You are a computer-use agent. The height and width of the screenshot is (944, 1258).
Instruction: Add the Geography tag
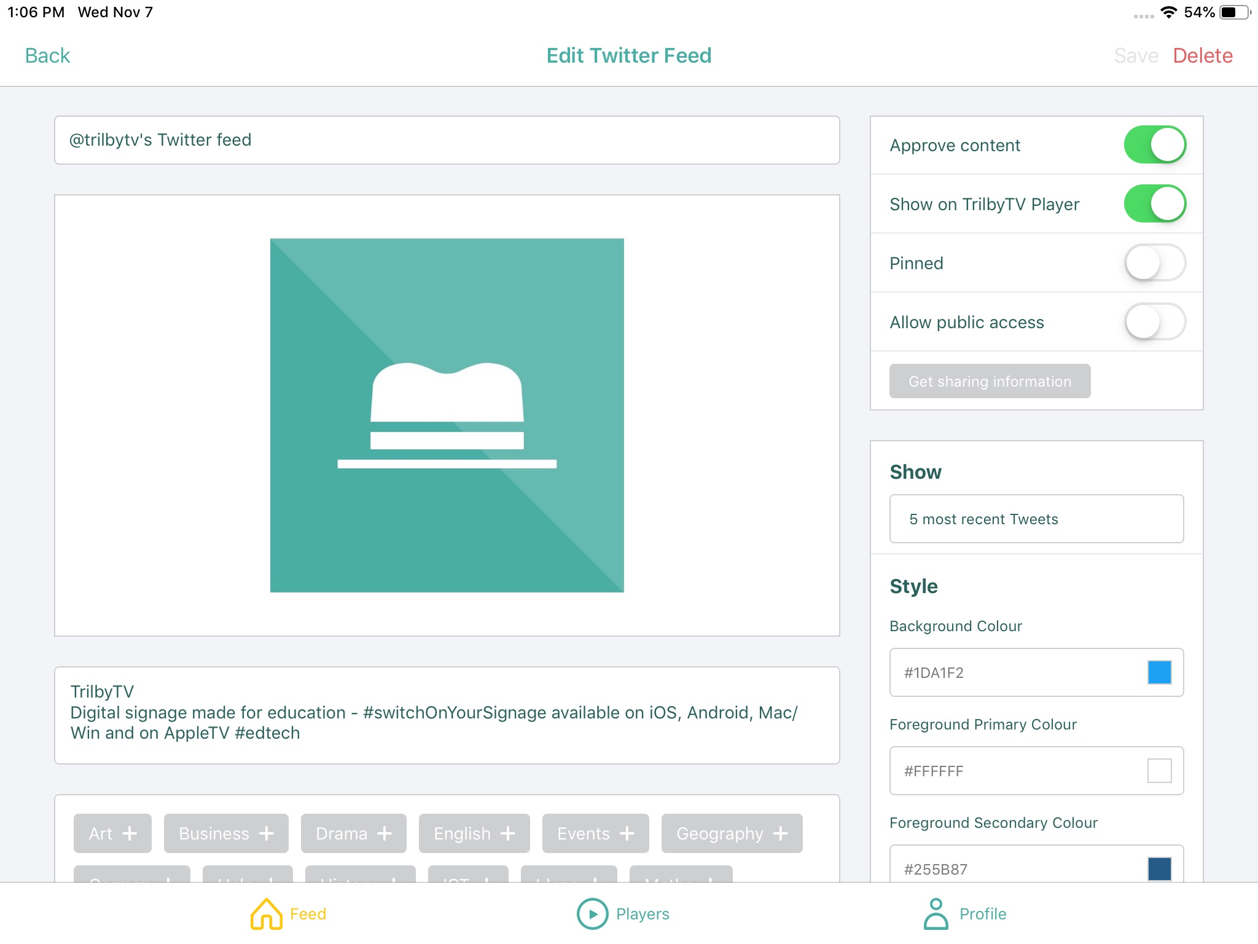[x=732, y=833]
